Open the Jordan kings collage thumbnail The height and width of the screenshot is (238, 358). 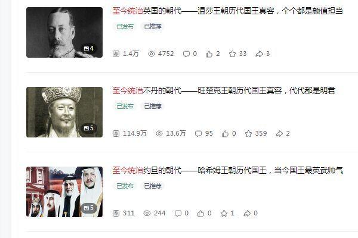64,192
